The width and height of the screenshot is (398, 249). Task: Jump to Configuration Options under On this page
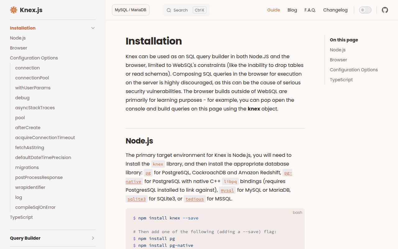click(354, 70)
